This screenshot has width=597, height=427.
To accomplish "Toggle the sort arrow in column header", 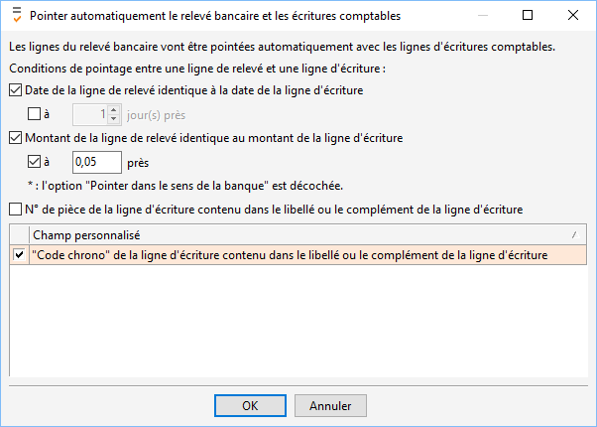I will (575, 235).
